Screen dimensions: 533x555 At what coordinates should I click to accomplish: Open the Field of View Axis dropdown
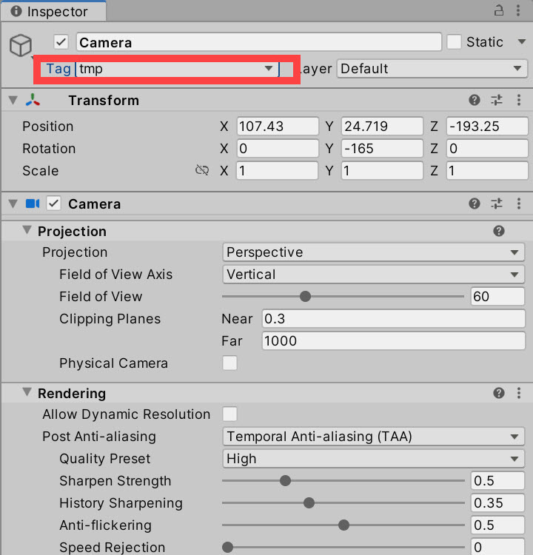[x=374, y=275]
